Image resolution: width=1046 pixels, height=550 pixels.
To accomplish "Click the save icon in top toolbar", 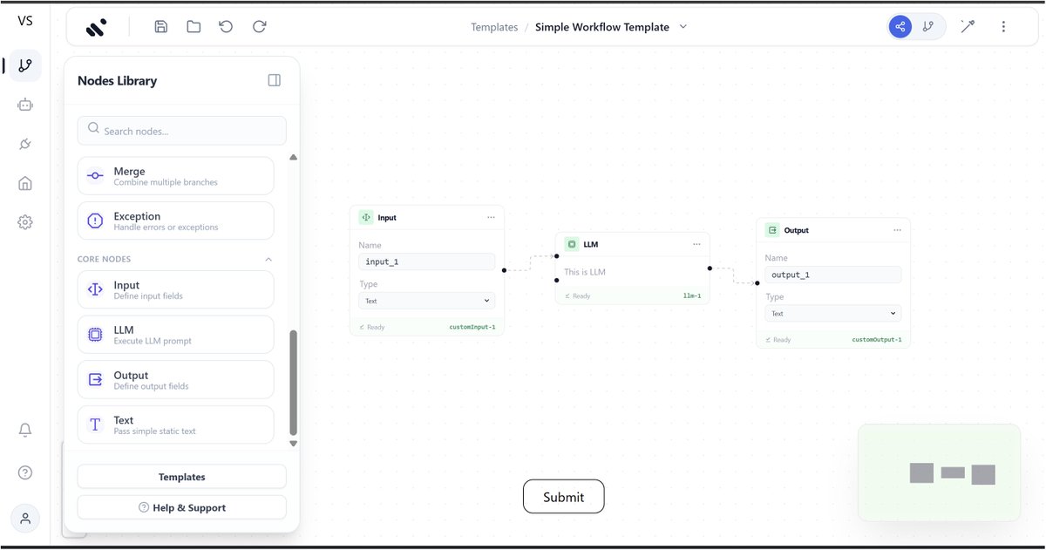I will 160,27.
